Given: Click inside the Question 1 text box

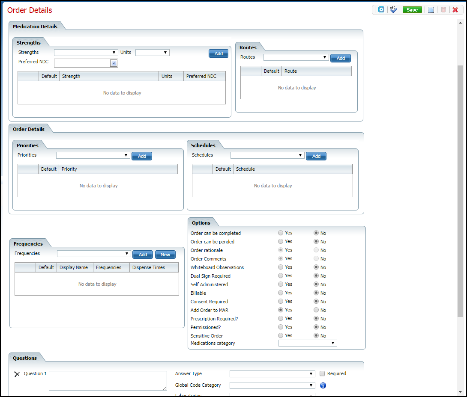Looking at the screenshot, I should (107, 381).
